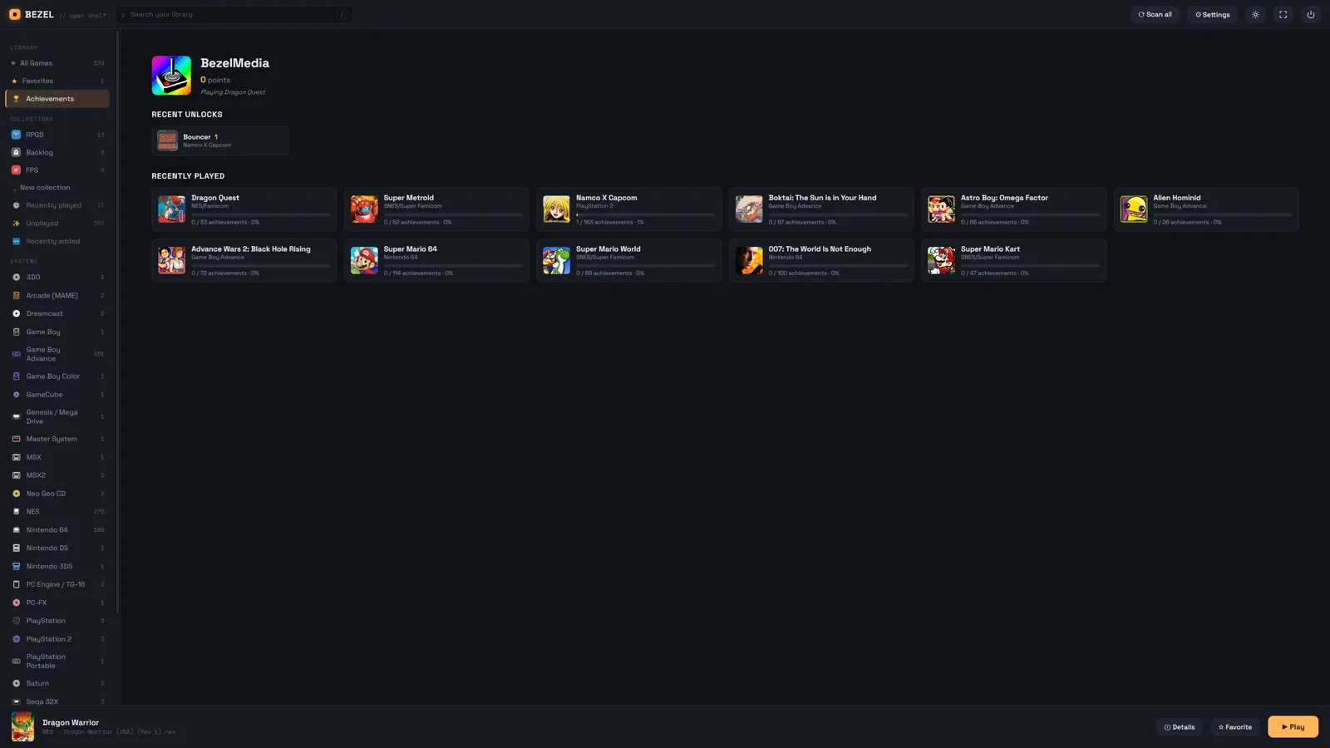Image resolution: width=1330 pixels, height=748 pixels.
Task: Open the Achievements section
Action: click(57, 99)
